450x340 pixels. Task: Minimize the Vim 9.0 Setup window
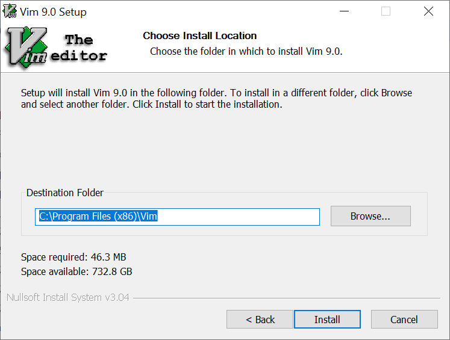(344, 11)
